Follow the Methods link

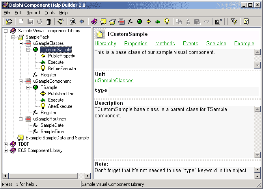pyautogui.click(x=165, y=44)
